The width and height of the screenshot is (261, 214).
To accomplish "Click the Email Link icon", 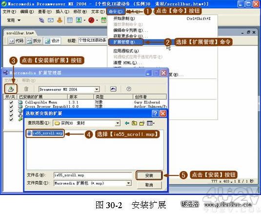I will point(51,20).
